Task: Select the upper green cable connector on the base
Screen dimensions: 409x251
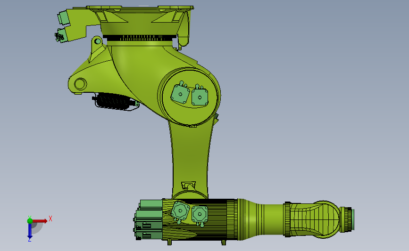Action: [63, 18]
